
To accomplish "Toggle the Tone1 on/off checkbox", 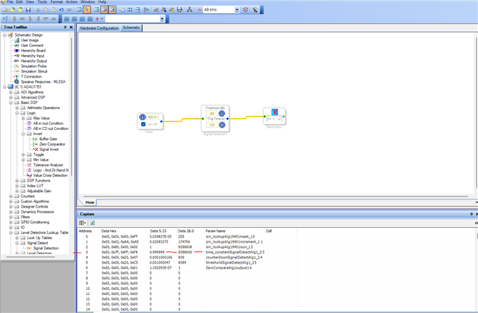I will coord(143,124).
